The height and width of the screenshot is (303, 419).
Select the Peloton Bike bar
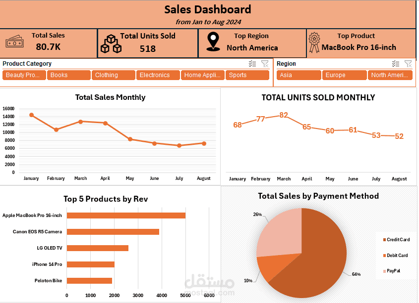tap(89, 281)
